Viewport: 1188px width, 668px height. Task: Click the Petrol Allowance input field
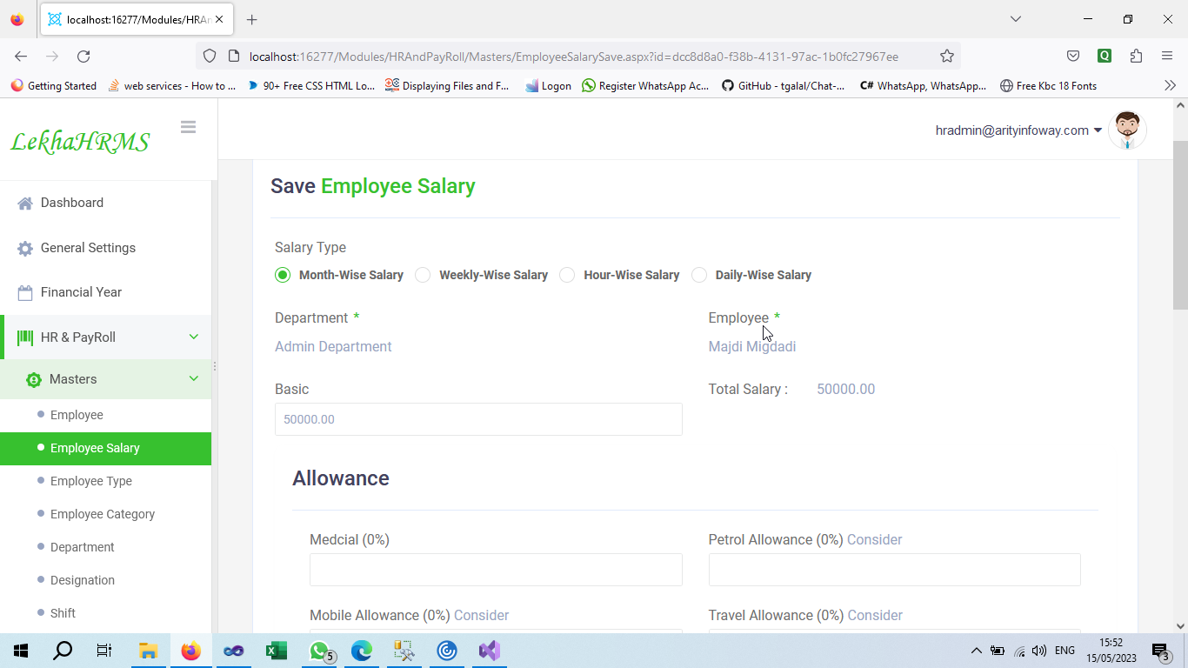coord(894,570)
